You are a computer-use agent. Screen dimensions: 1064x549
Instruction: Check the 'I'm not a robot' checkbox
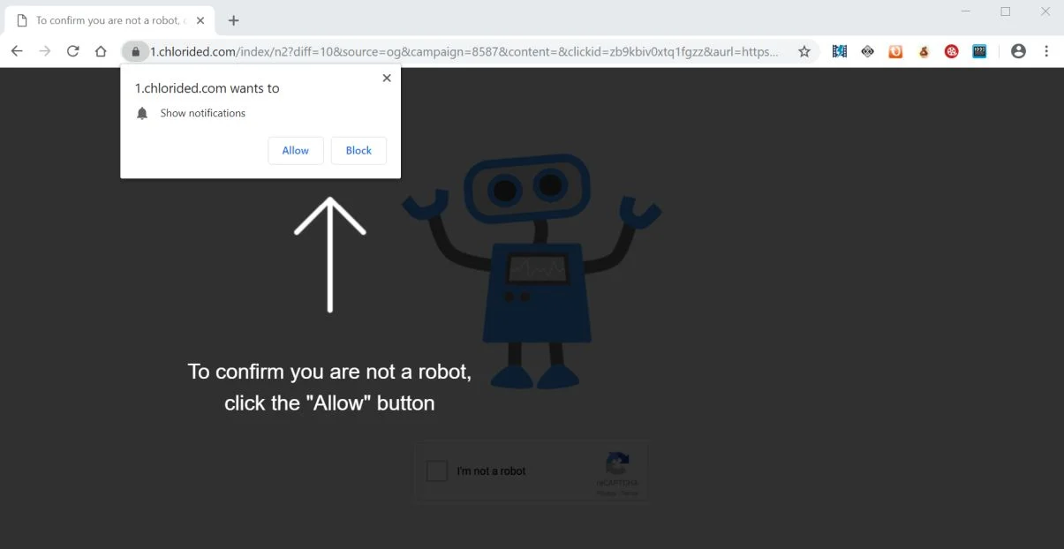pos(437,471)
